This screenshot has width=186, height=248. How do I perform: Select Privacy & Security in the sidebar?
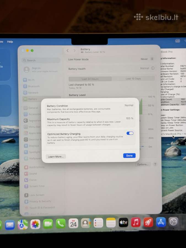(x=38, y=201)
